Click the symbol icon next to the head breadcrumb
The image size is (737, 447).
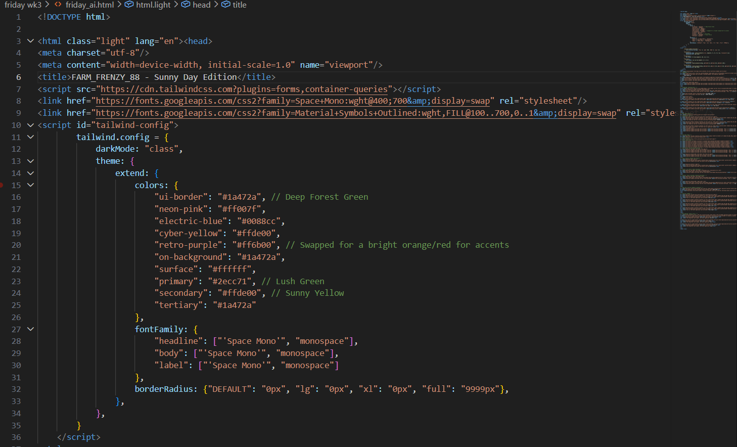(185, 5)
